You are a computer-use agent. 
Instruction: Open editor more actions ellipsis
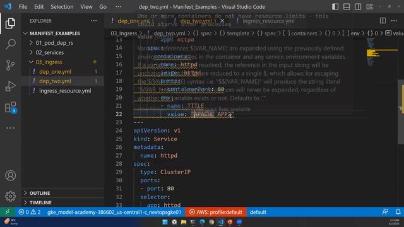(394, 21)
